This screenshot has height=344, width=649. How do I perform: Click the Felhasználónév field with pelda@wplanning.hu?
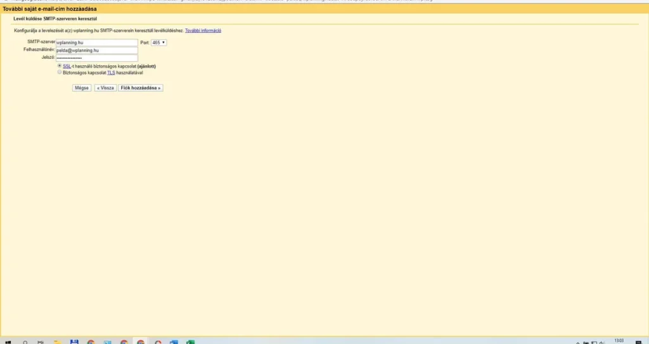tap(97, 51)
